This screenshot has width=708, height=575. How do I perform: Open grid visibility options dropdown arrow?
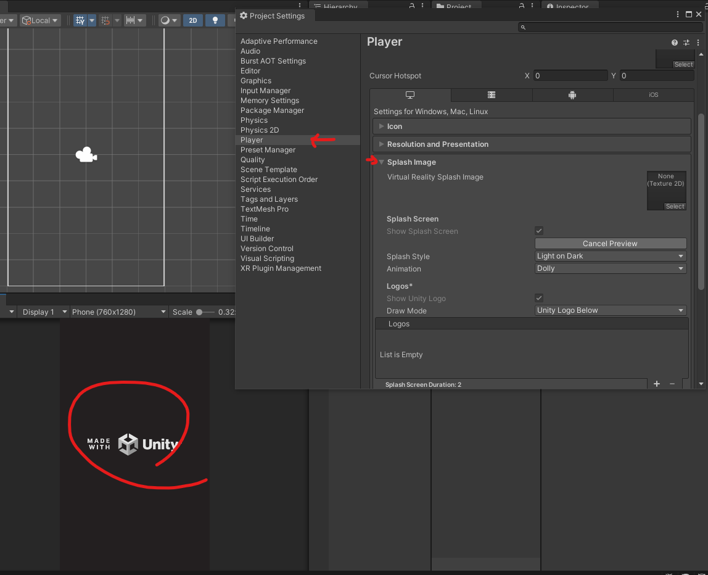click(x=92, y=20)
